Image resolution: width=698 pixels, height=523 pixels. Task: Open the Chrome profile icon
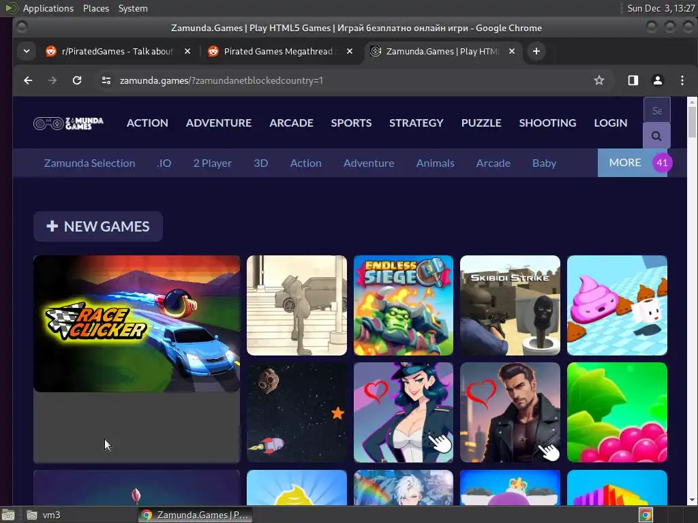tap(658, 80)
